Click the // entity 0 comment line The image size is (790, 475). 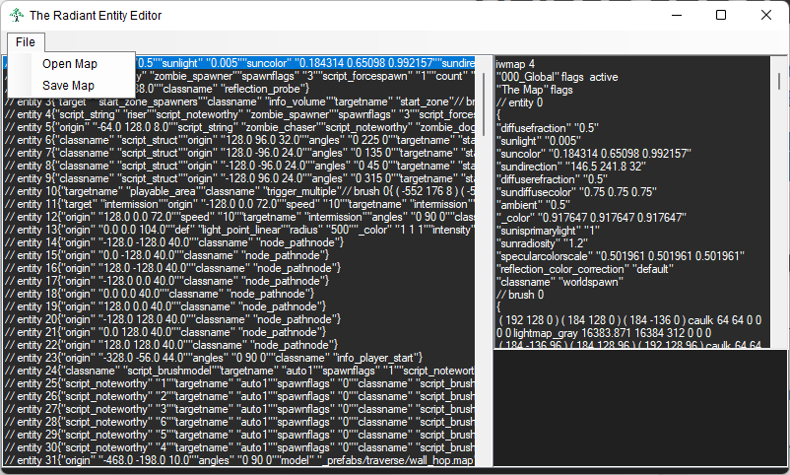pyautogui.click(x=519, y=102)
